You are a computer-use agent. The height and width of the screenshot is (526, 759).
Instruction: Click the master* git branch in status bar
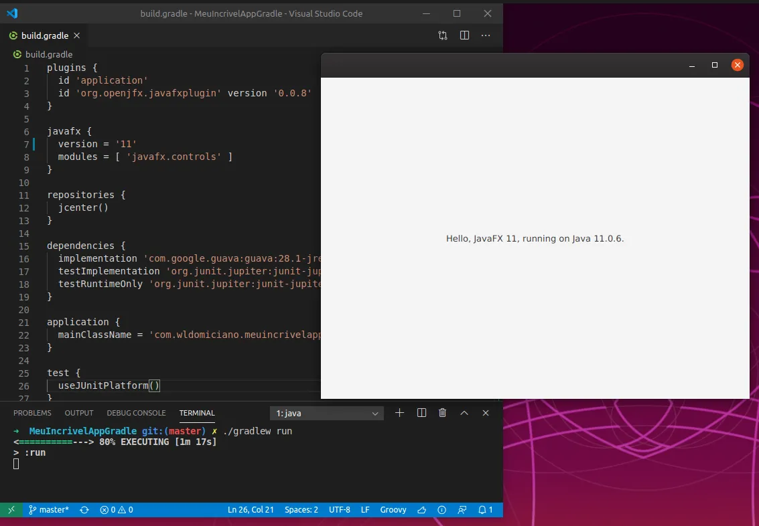click(x=49, y=510)
